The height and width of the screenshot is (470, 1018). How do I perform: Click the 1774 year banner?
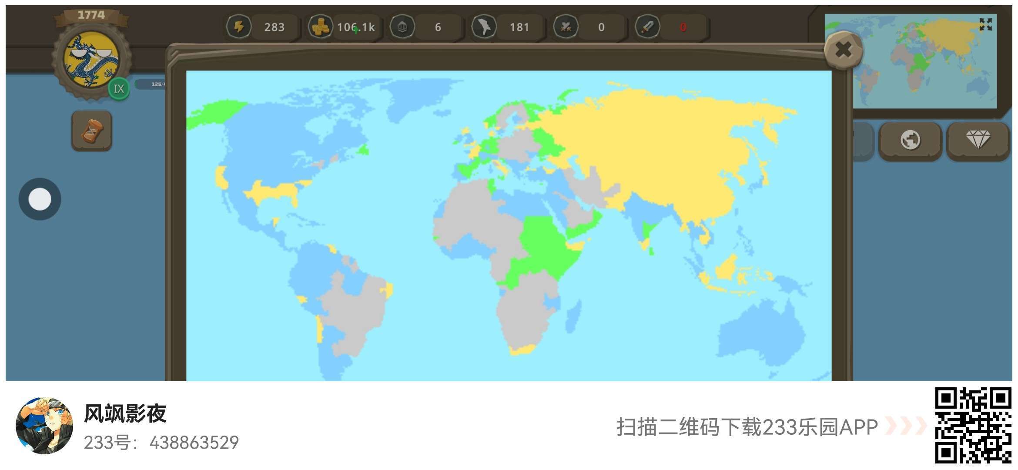click(91, 16)
